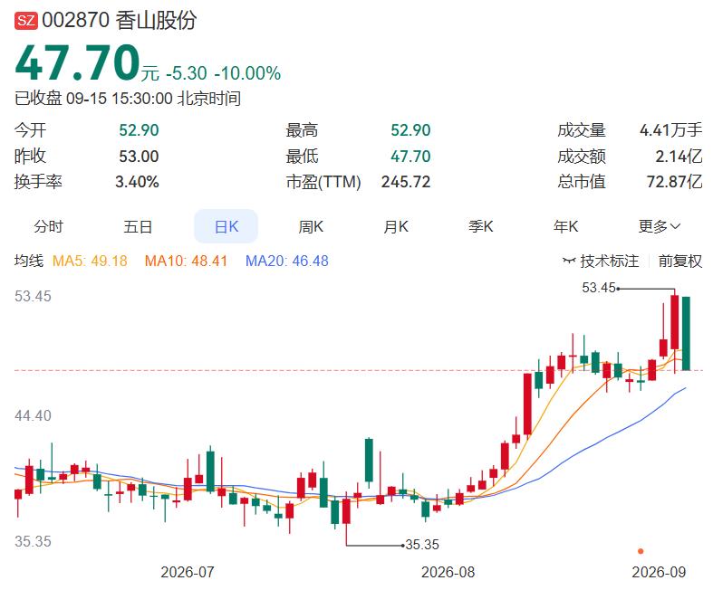Screen dimensions: 713x590
Task: Click the 成交额 value 2.14亿
Action: coord(679,157)
